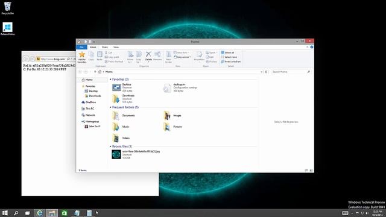Image resolution: width=386 pixels, height=217 pixels.
Task: Select the Pictures folder
Action: point(173,127)
